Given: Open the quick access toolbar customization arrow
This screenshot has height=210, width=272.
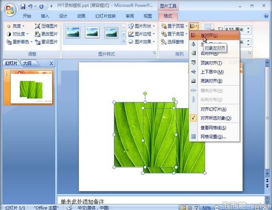Looking at the screenshot, I should click(51, 6).
